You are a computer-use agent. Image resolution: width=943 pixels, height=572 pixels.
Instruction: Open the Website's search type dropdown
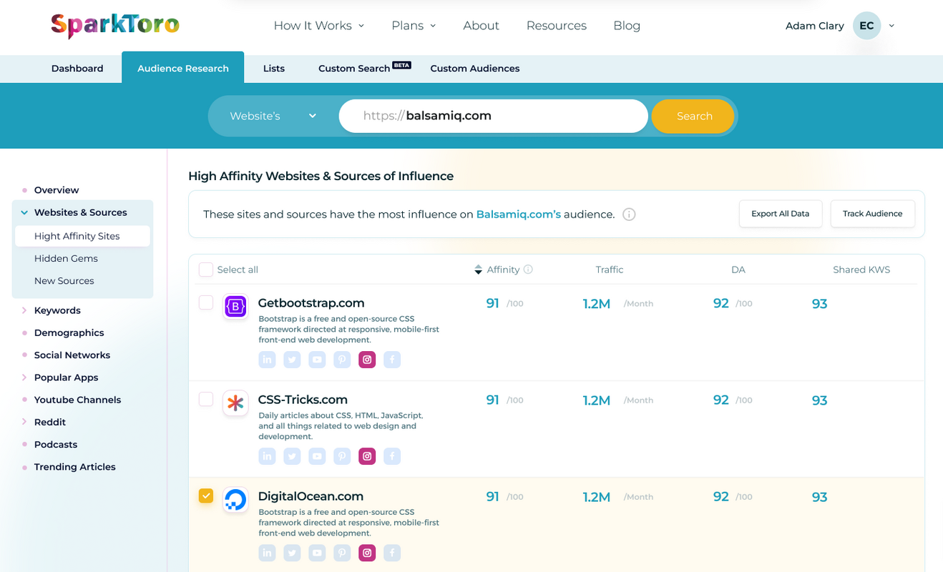tap(273, 116)
